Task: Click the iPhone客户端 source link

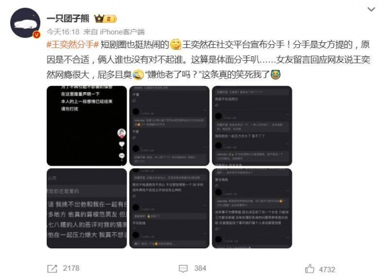Action: click(122, 32)
